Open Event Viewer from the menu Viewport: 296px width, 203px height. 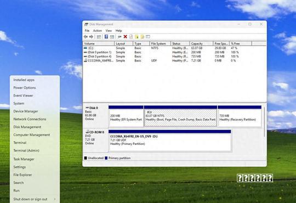pyautogui.click(x=35, y=95)
